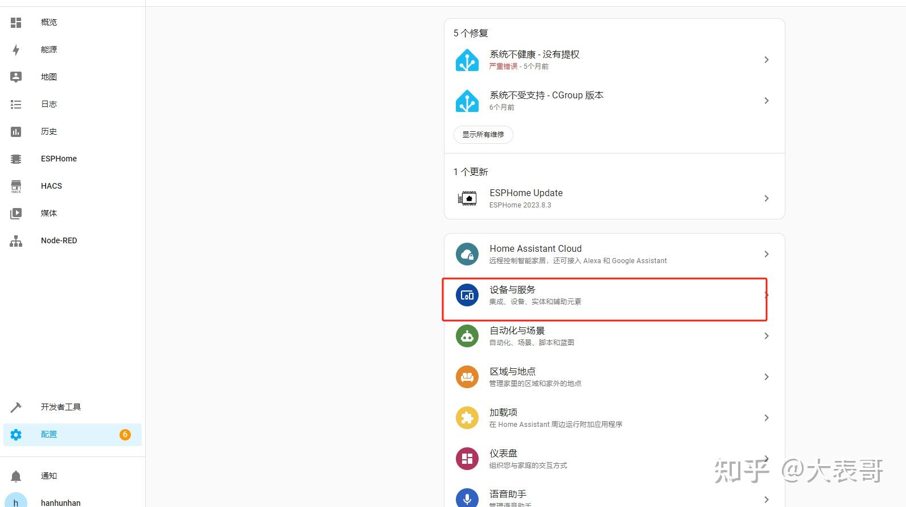The height and width of the screenshot is (507, 906).
Task: Open Home Assistant Cloud row chevron
Action: (x=767, y=254)
